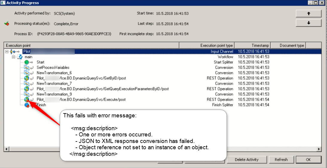Screen dimensions: 327x168
Task: Click the 'Finish Splitter' type cell
Action: point(222,105)
